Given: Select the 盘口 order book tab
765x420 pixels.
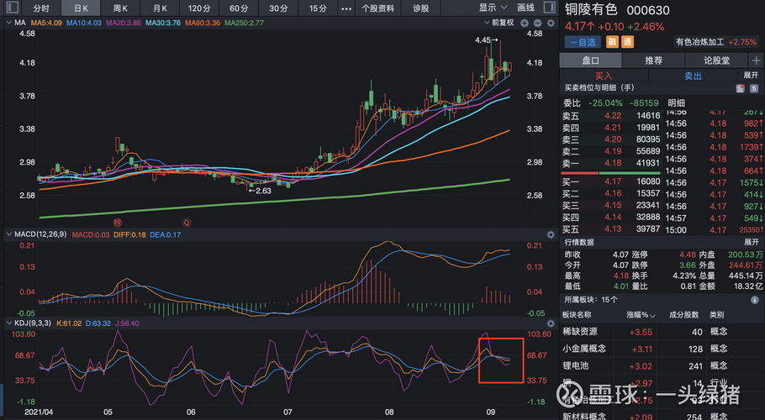Looking at the screenshot, I should (590, 60).
